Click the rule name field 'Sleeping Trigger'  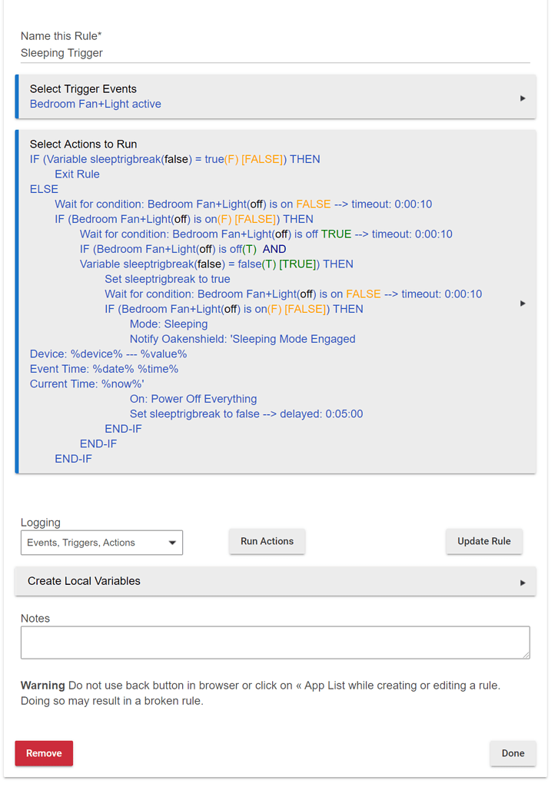(274, 53)
